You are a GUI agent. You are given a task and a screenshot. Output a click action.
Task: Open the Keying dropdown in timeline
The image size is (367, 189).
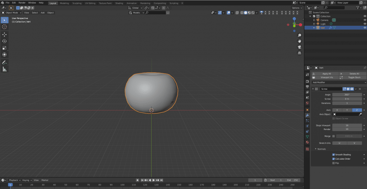tap(27, 180)
